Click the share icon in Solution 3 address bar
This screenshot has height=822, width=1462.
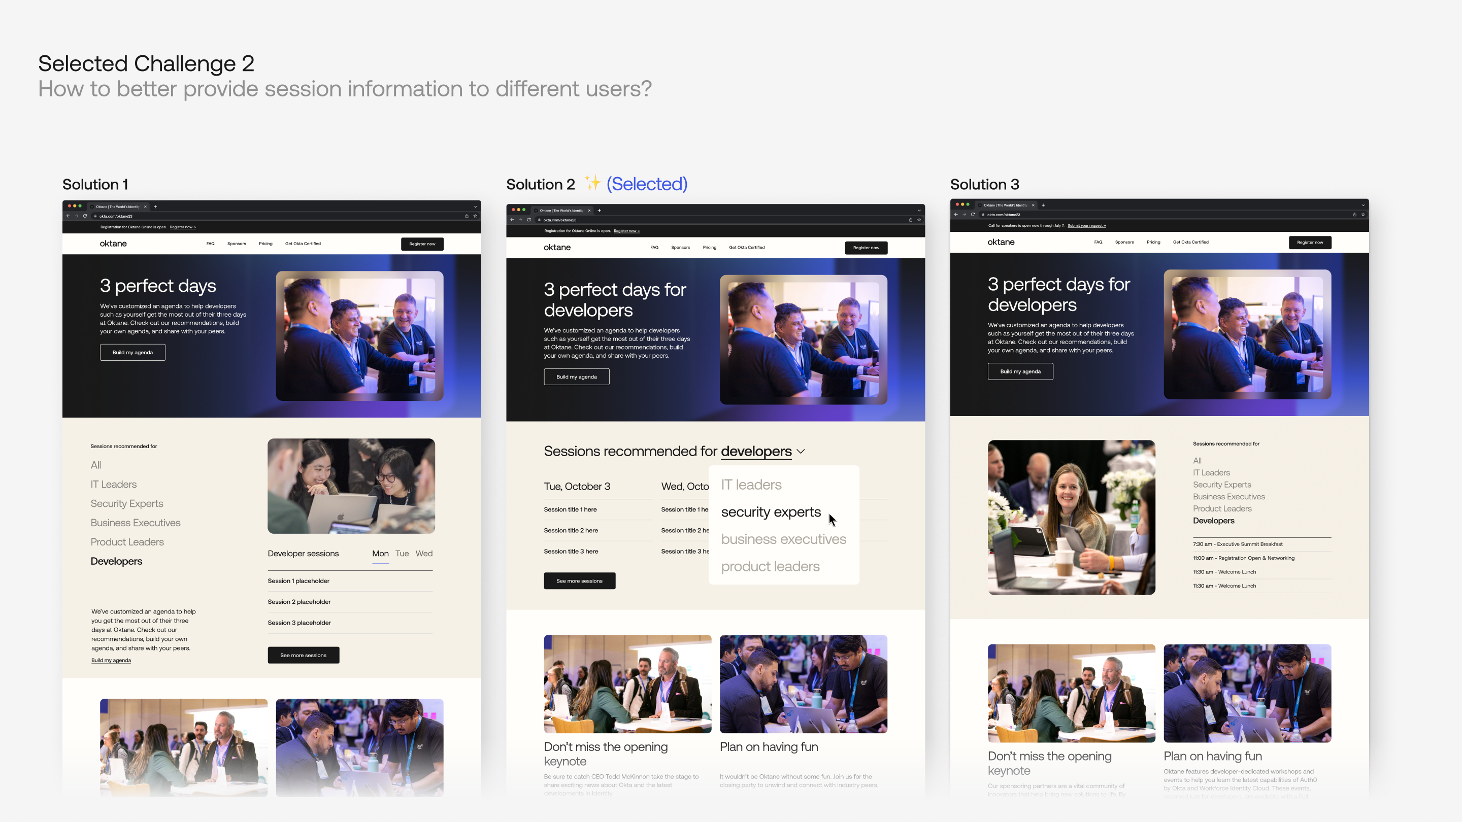point(1355,215)
